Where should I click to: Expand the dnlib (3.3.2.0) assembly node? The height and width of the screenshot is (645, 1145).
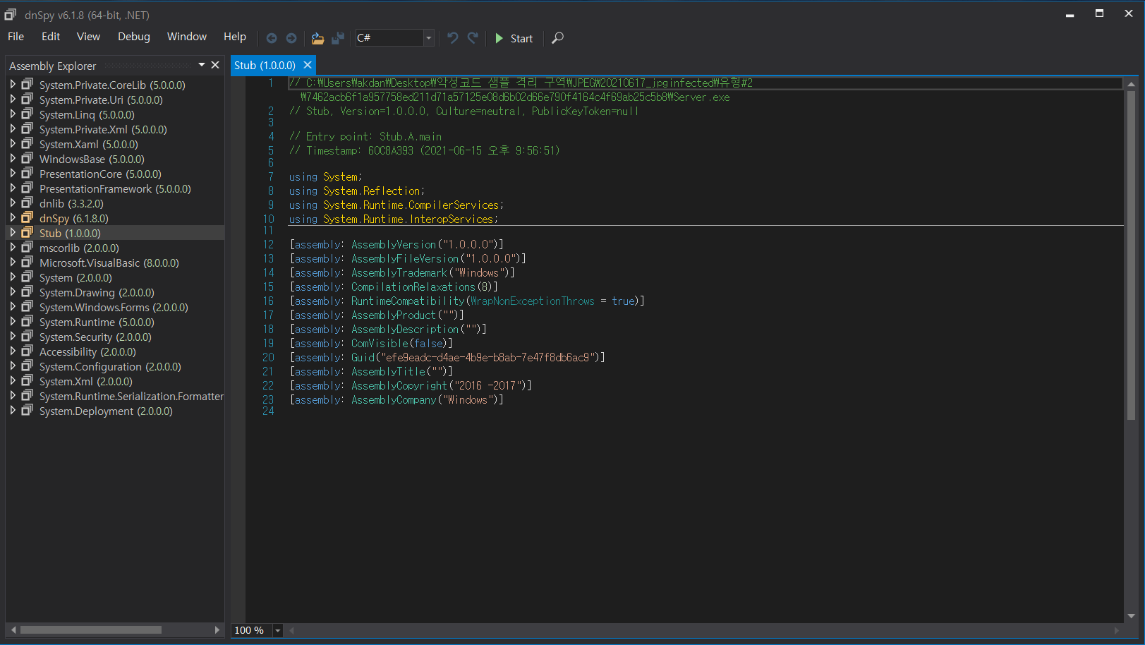(13, 203)
